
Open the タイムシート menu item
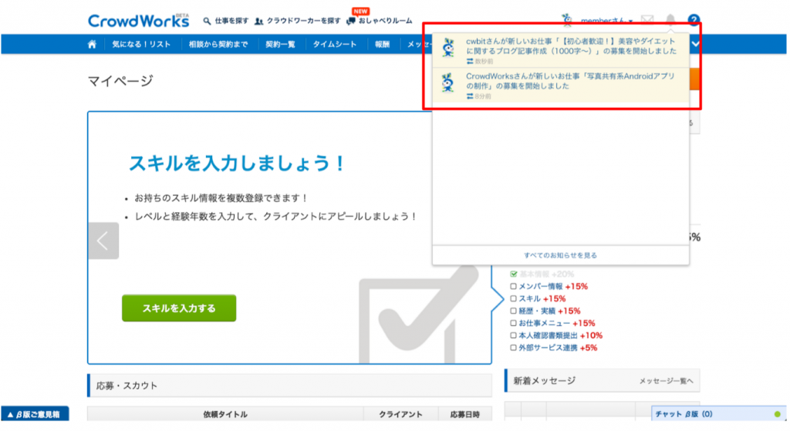334,45
